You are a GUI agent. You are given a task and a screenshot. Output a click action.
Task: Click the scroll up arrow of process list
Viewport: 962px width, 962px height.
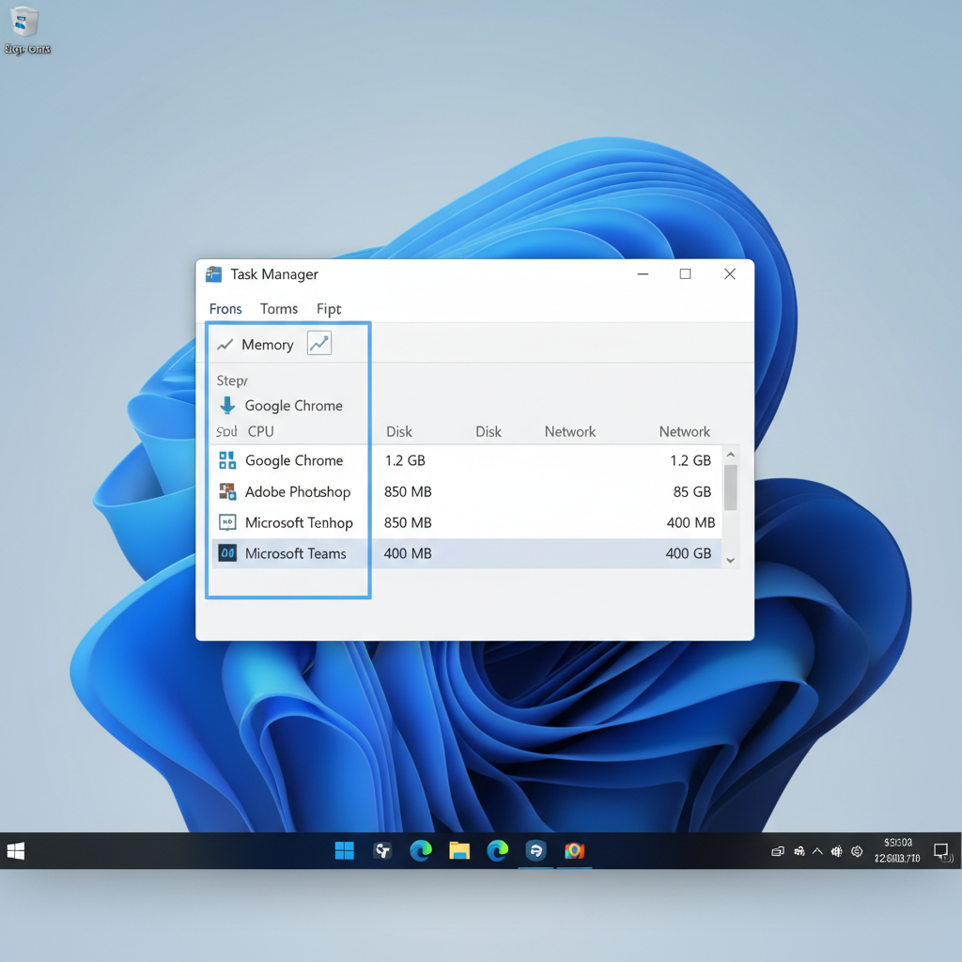730,455
